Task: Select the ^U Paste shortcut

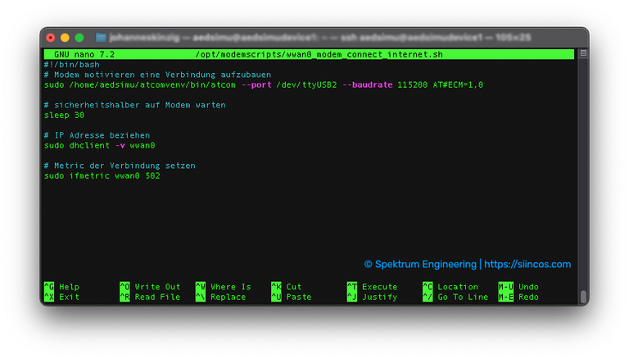Action: pyautogui.click(x=291, y=297)
